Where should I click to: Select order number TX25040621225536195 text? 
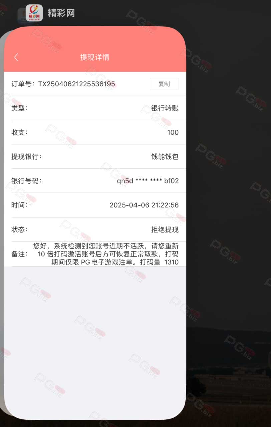77,84
